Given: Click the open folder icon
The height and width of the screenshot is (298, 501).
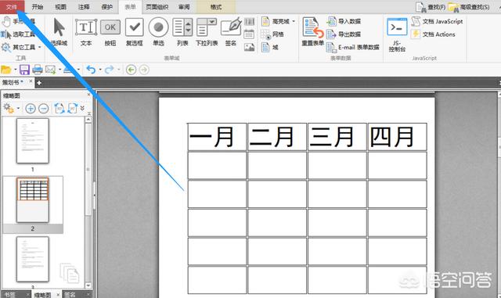Looking at the screenshot, I should click(6, 70).
